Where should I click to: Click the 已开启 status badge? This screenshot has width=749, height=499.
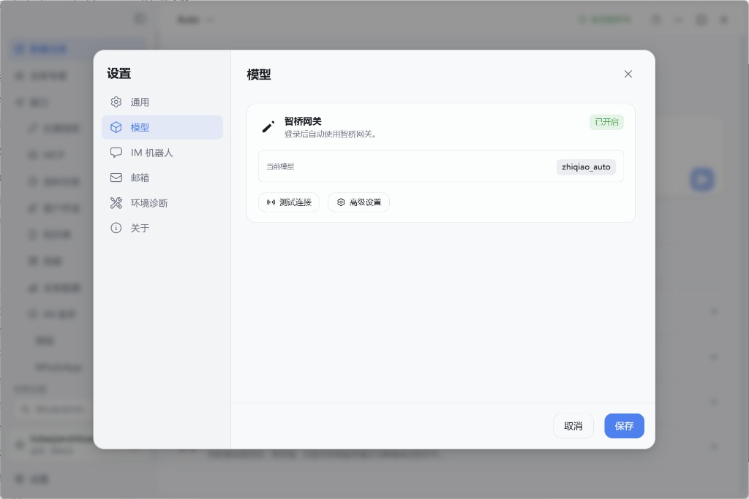tap(606, 122)
